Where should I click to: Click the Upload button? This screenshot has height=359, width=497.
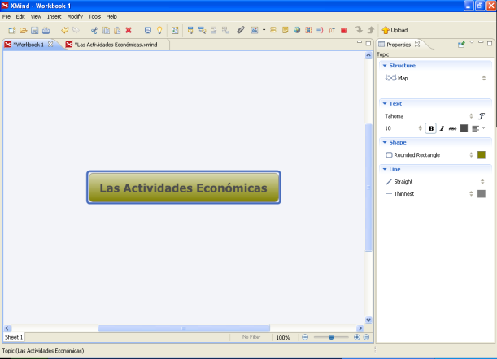[x=395, y=30]
